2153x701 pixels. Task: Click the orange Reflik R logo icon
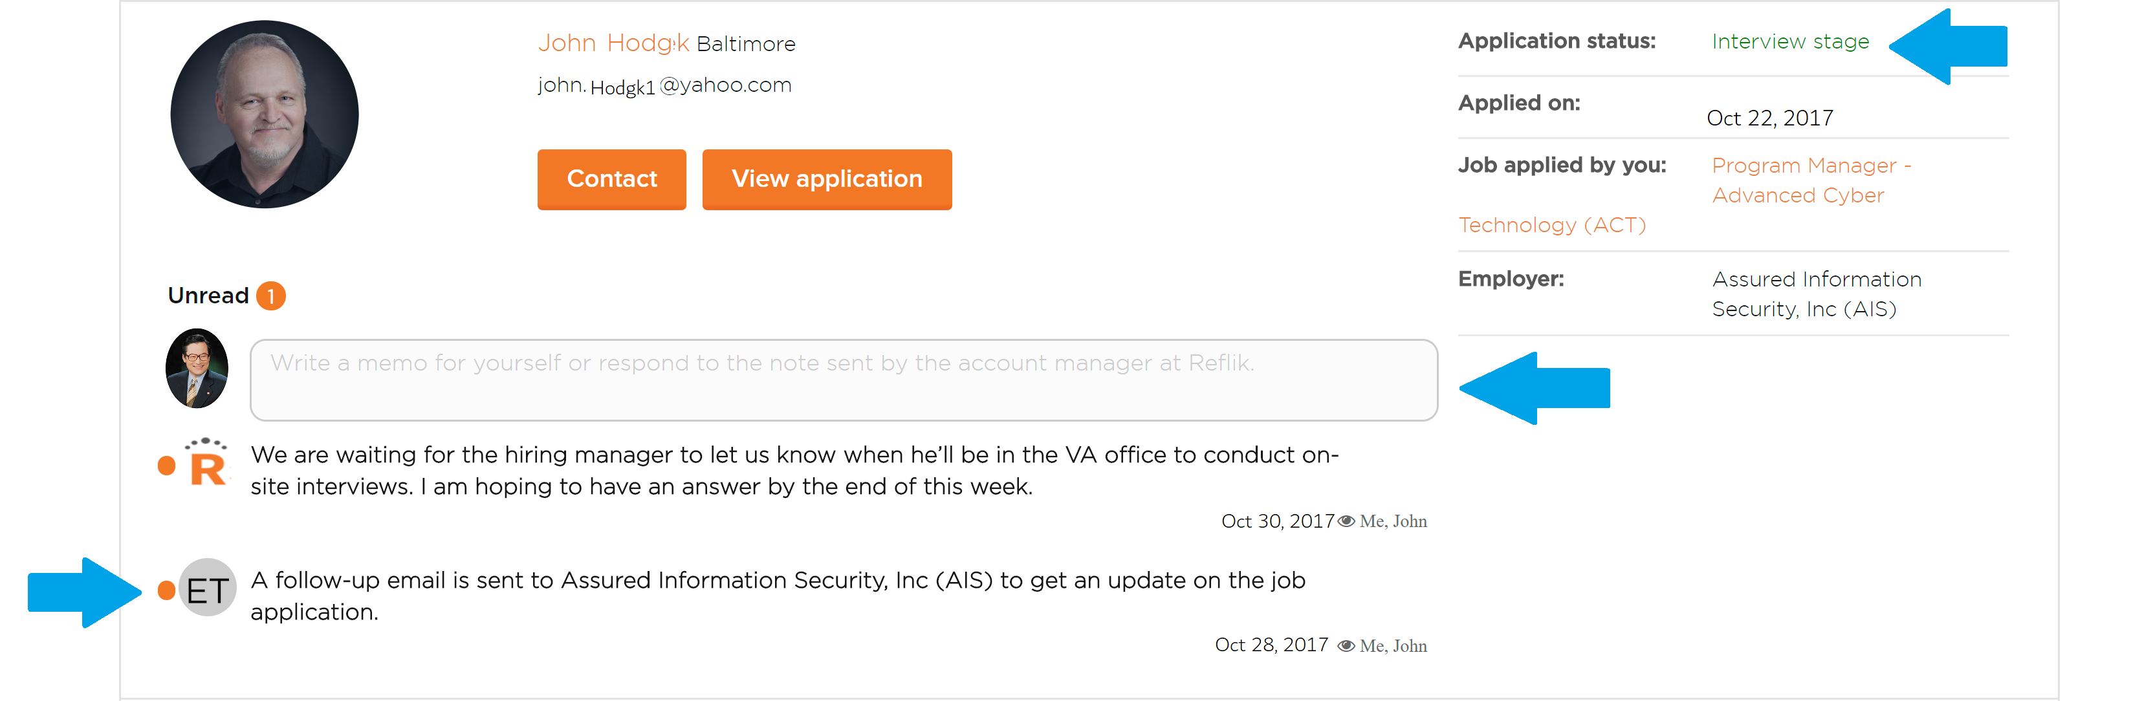(x=206, y=461)
